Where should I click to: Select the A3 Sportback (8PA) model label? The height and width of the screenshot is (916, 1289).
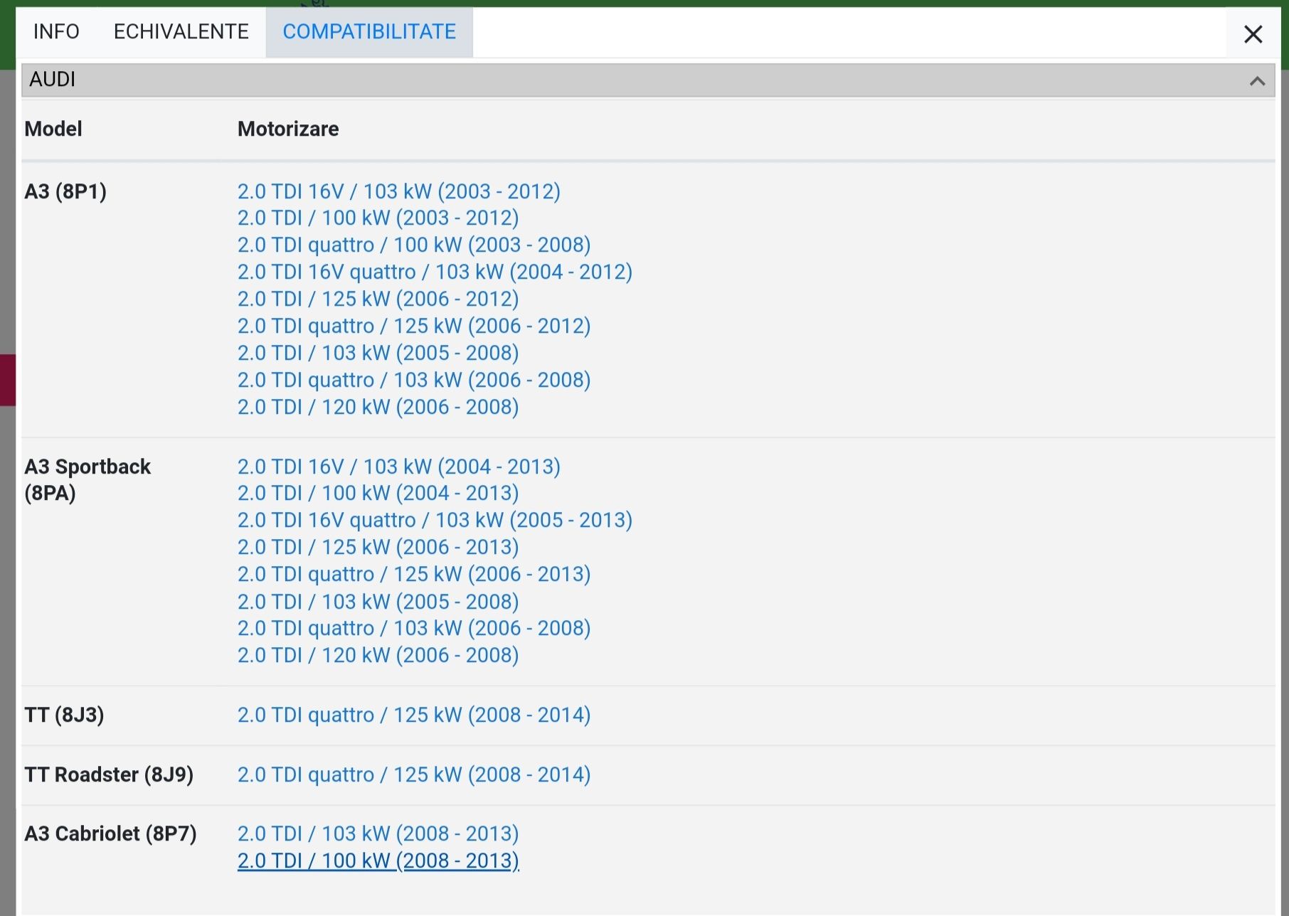(87, 479)
